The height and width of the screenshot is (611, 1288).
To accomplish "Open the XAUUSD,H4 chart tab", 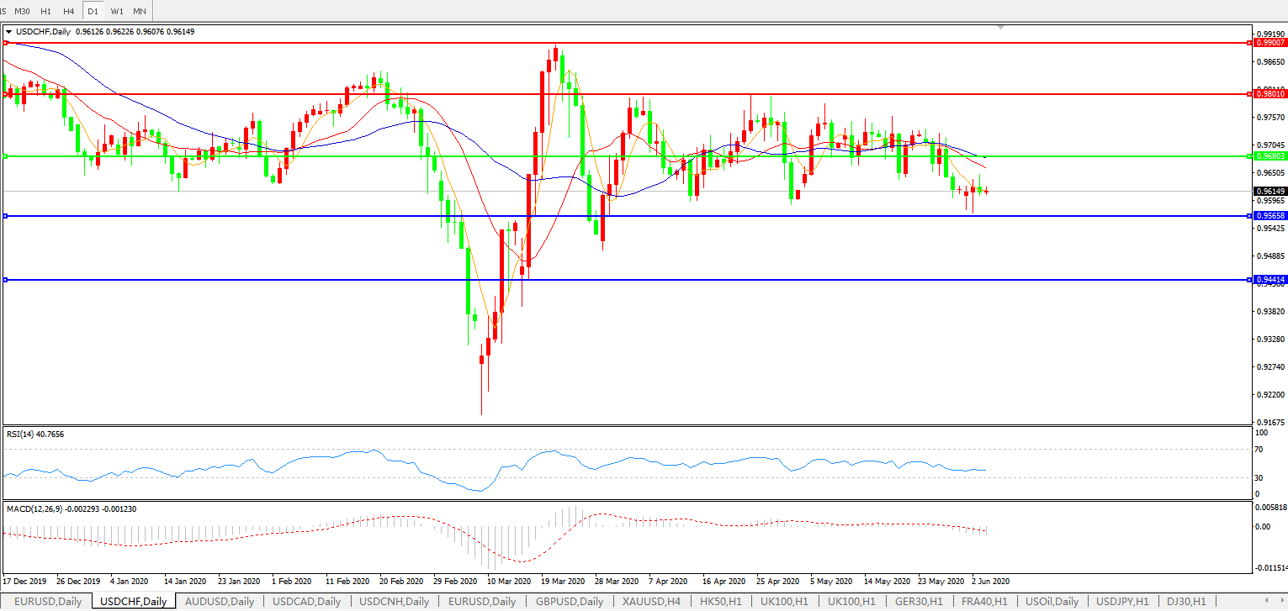I will (x=651, y=602).
